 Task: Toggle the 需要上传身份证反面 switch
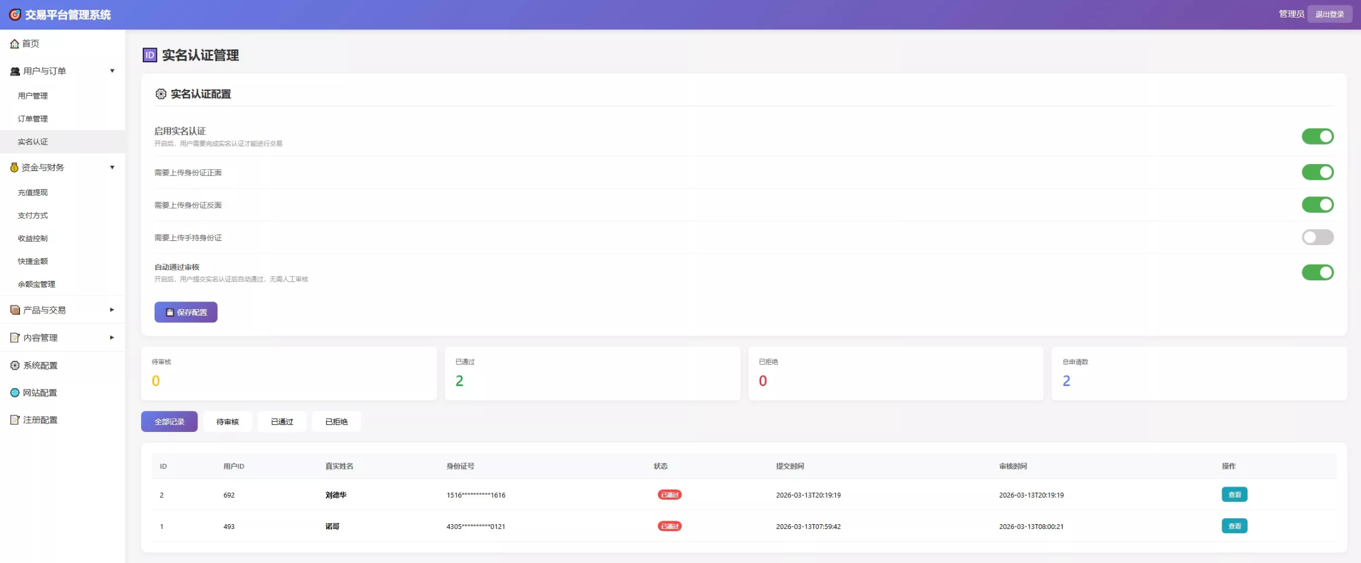1317,205
